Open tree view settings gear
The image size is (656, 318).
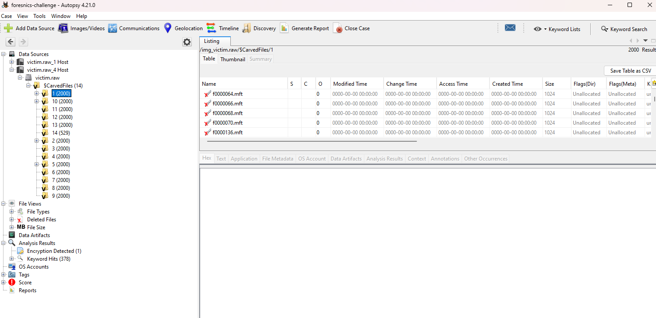[187, 42]
